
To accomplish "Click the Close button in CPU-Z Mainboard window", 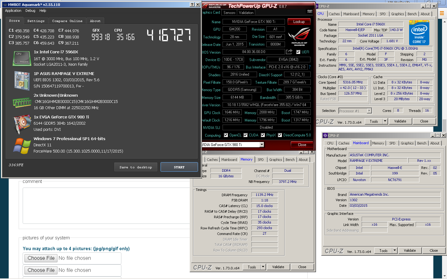I will click(434, 250).
